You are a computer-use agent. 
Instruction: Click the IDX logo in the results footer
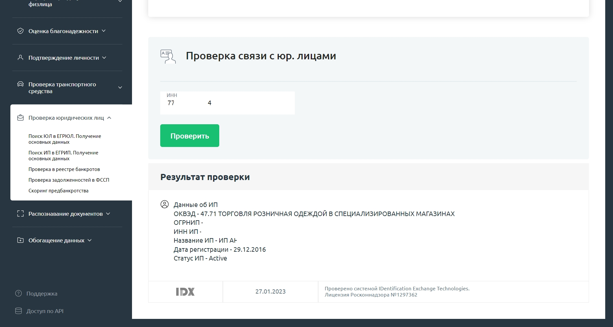186,291
